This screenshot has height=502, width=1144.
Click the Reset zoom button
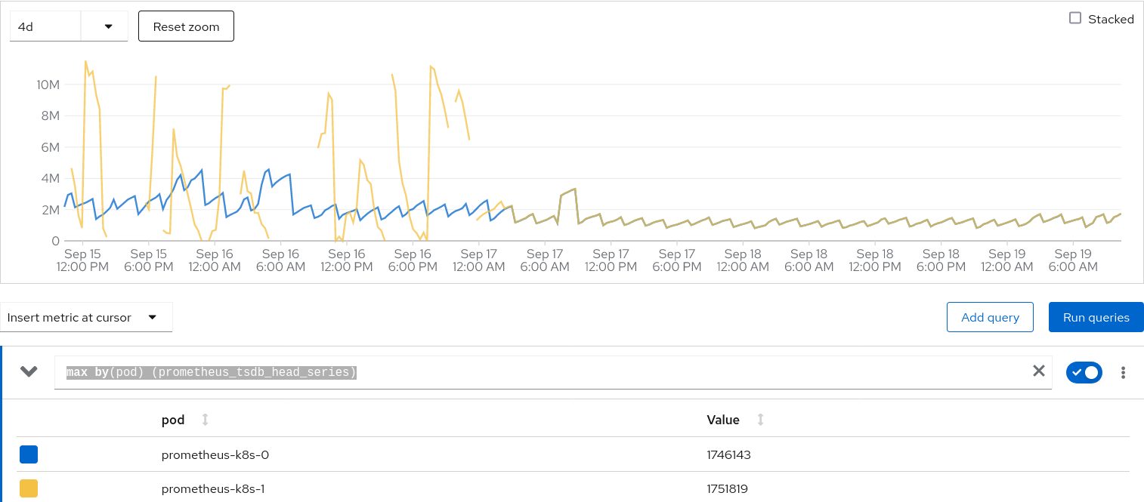pyautogui.click(x=186, y=26)
